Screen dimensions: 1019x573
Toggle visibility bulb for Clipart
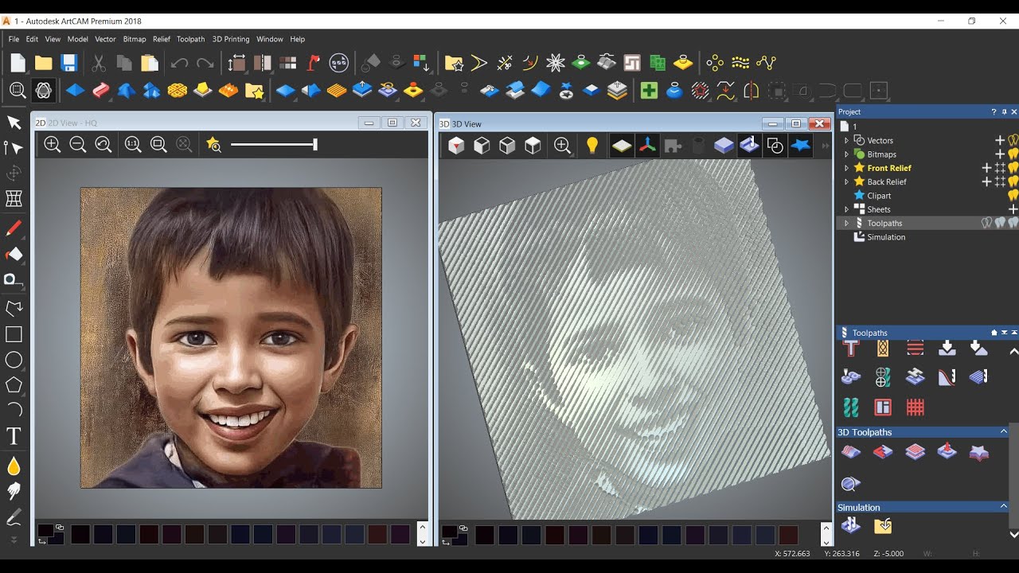tap(1013, 195)
